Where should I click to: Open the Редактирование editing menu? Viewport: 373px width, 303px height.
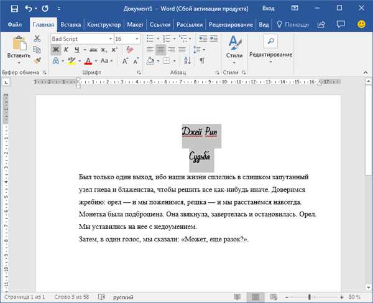point(270,50)
